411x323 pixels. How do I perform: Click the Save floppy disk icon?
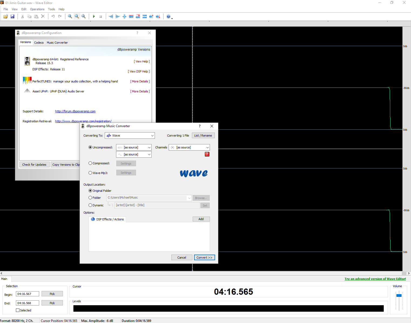(12, 16)
